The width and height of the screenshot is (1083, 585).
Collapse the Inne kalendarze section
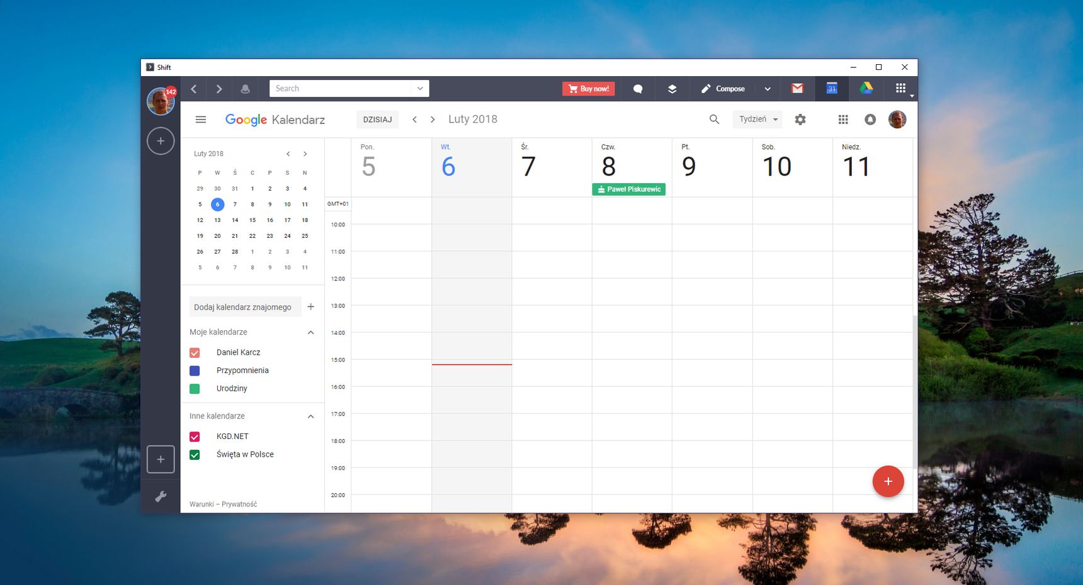(311, 416)
